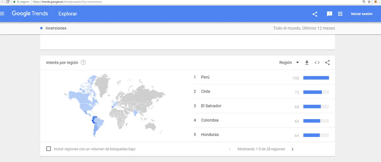381x162 pixels.
Task: Open the Google apps grid
Action: [x=340, y=14]
